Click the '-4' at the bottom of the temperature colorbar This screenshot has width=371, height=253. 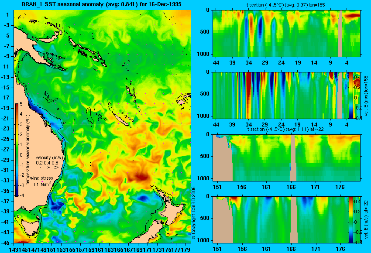pyautogui.click(x=21, y=195)
